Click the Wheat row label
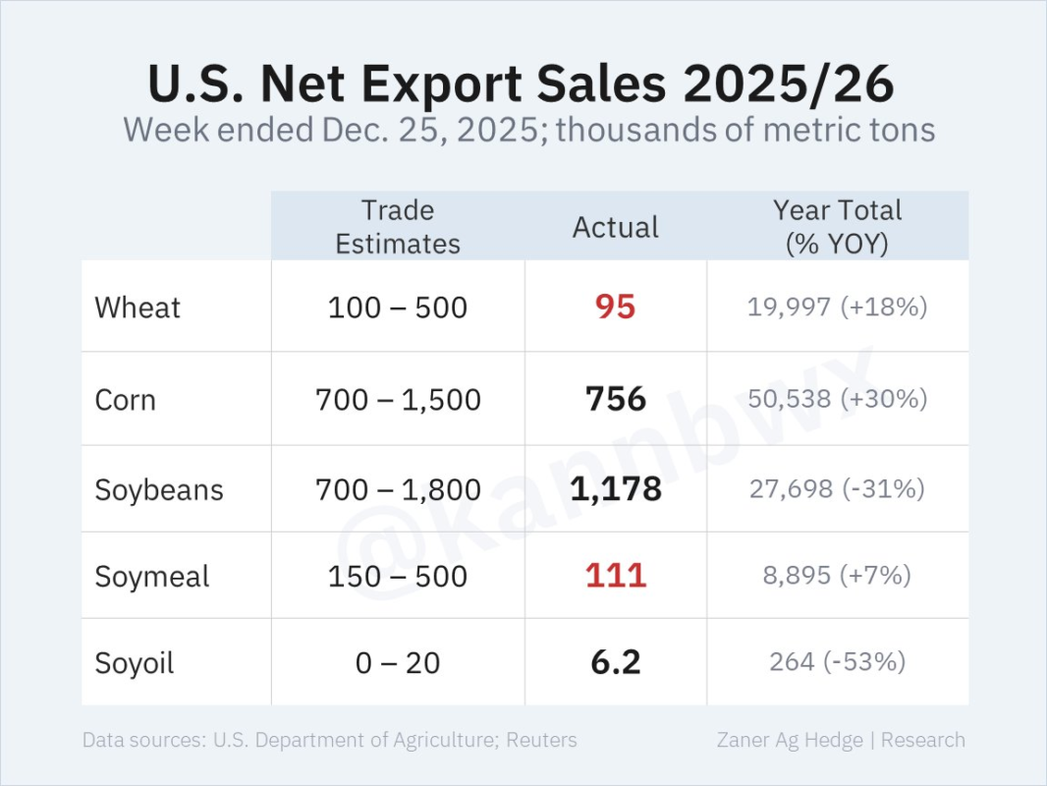 click(138, 308)
